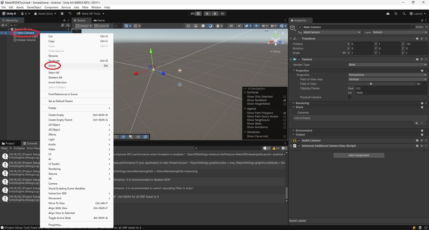The image size is (429, 230).
Task: Switch to the Console tab
Action: tap(30, 143)
